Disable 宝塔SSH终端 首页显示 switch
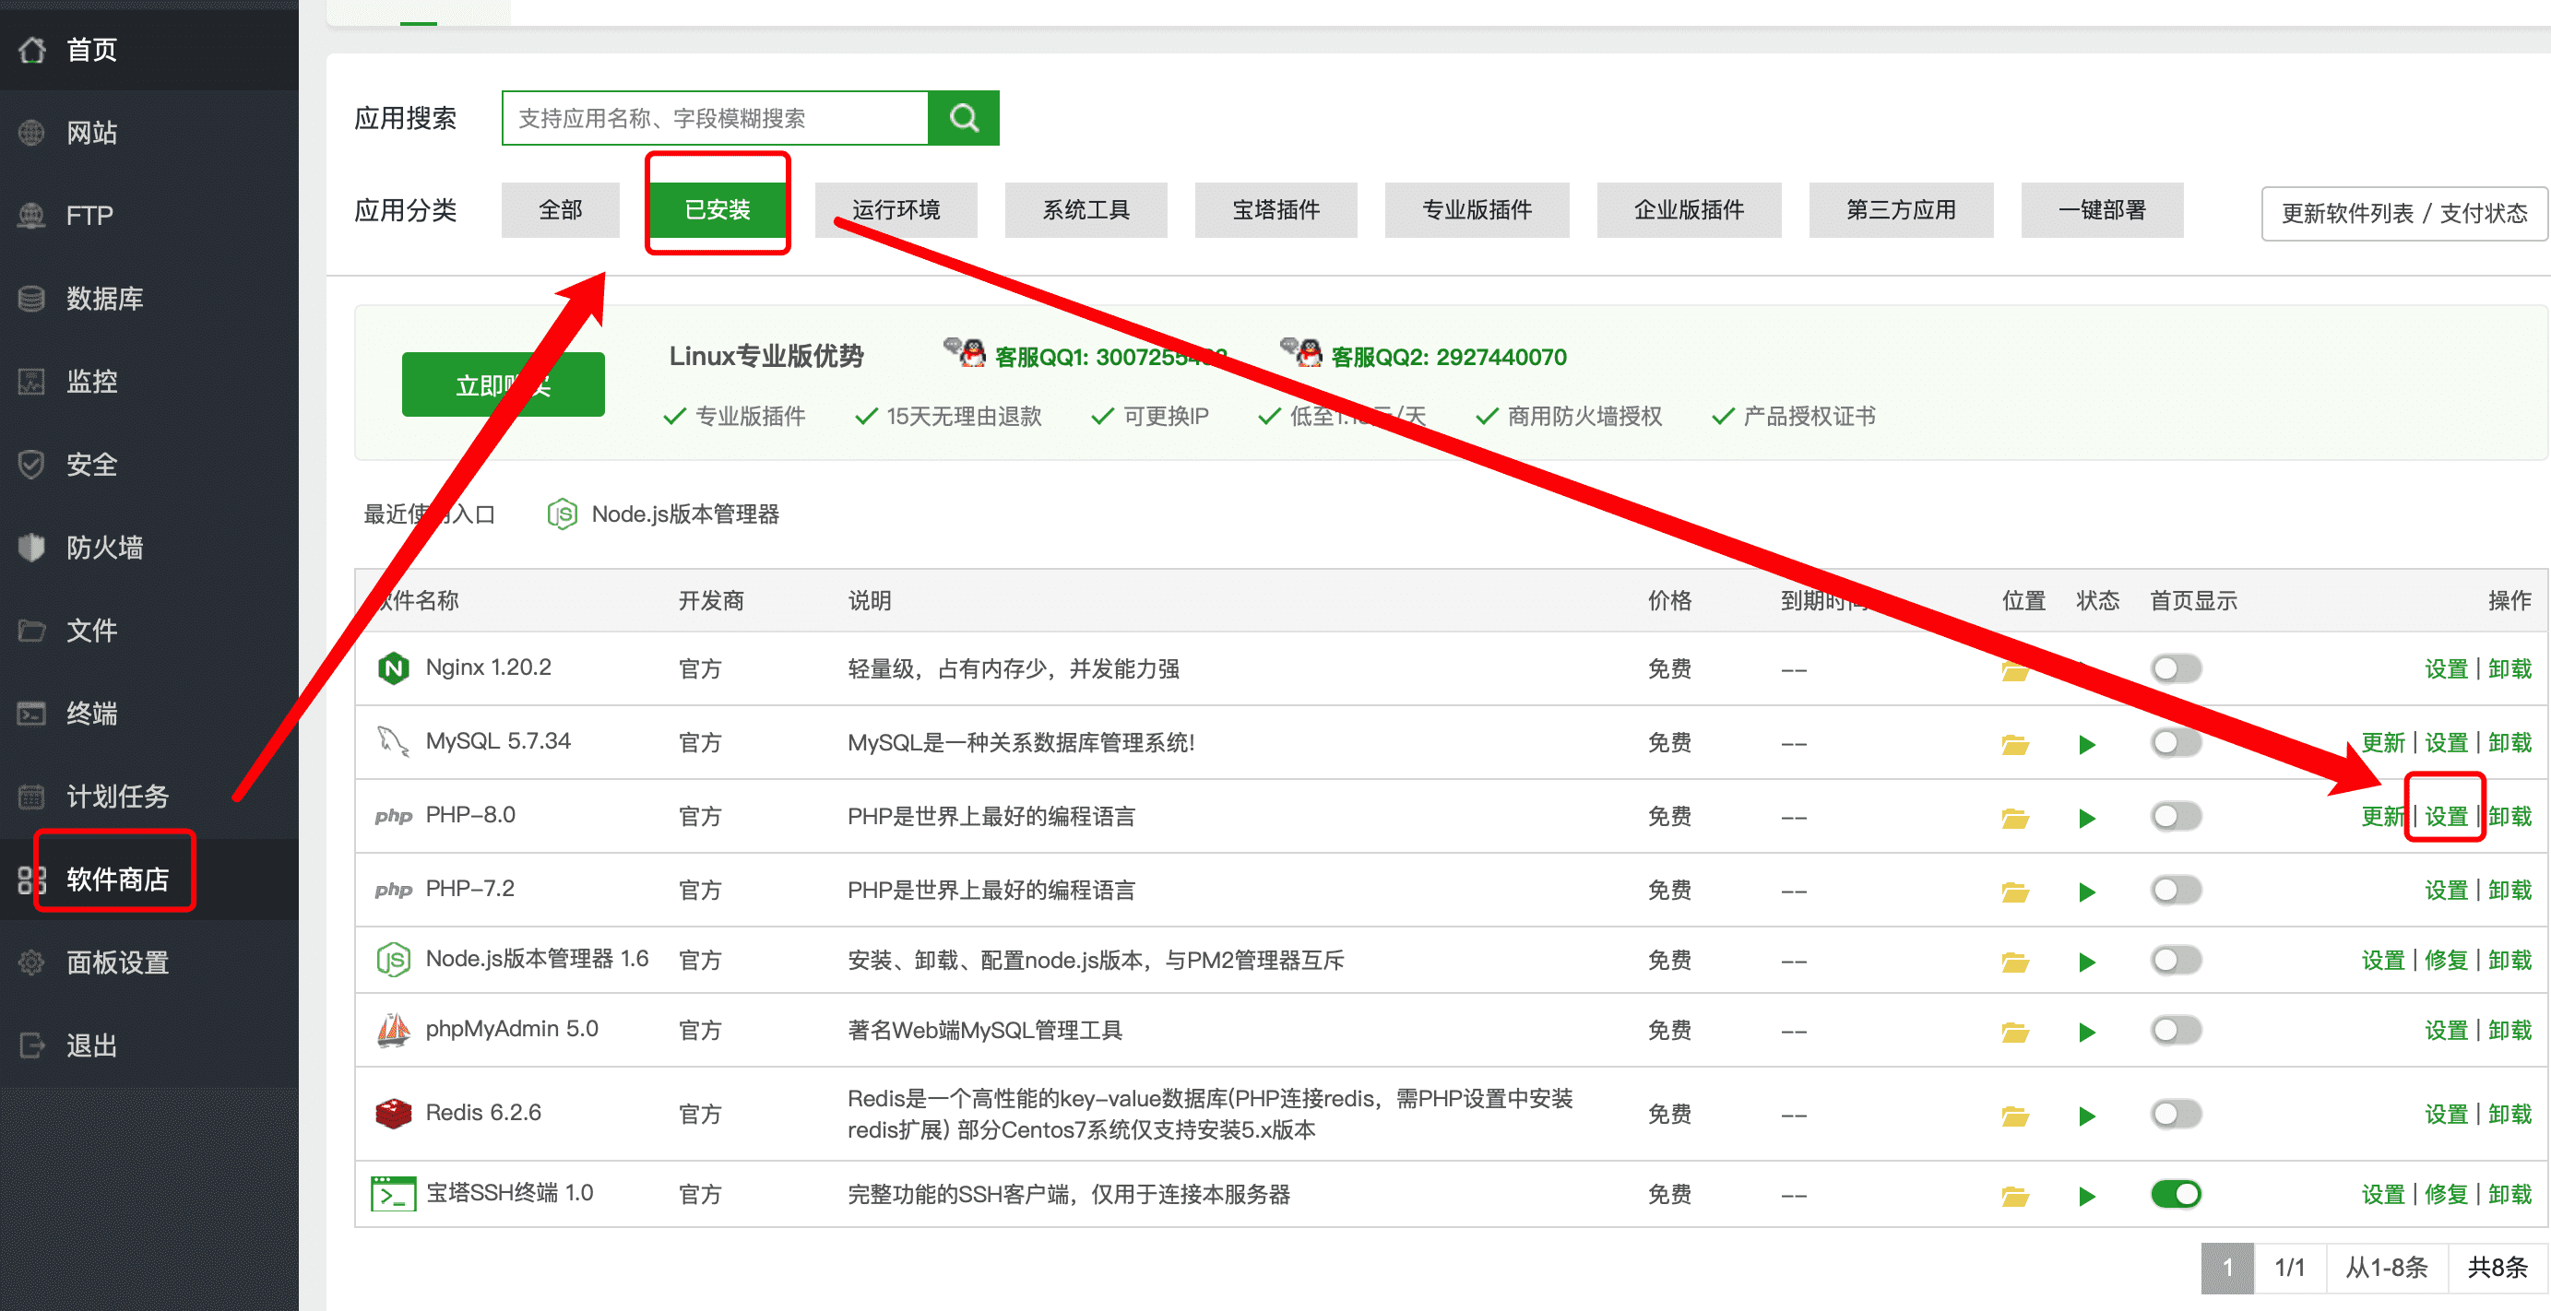The width and height of the screenshot is (2551, 1311). click(x=2176, y=1194)
